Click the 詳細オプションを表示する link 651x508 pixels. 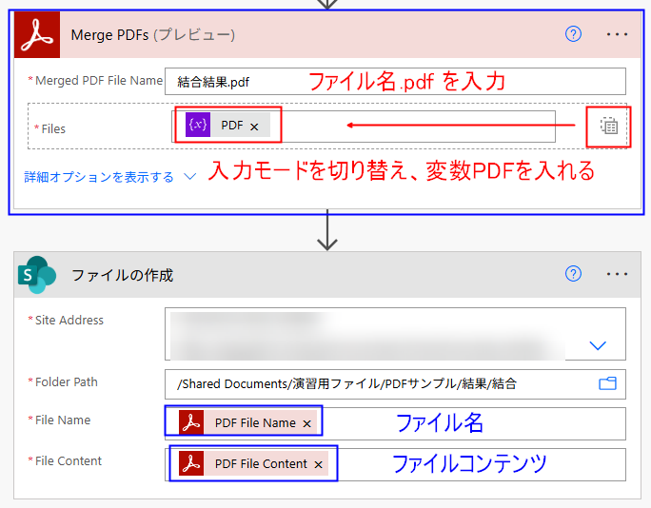(99, 177)
